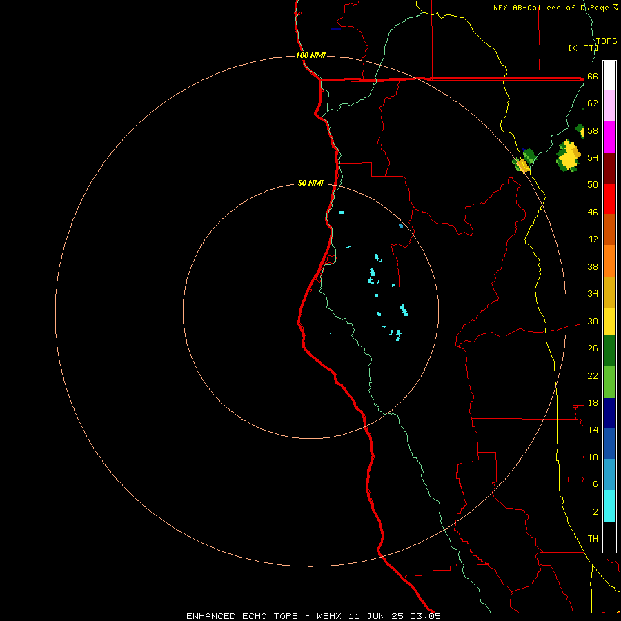Image resolution: width=621 pixels, height=621 pixels.
Task: Click the '11 JUN 25 03:05' timestamp
Action: tap(395, 616)
